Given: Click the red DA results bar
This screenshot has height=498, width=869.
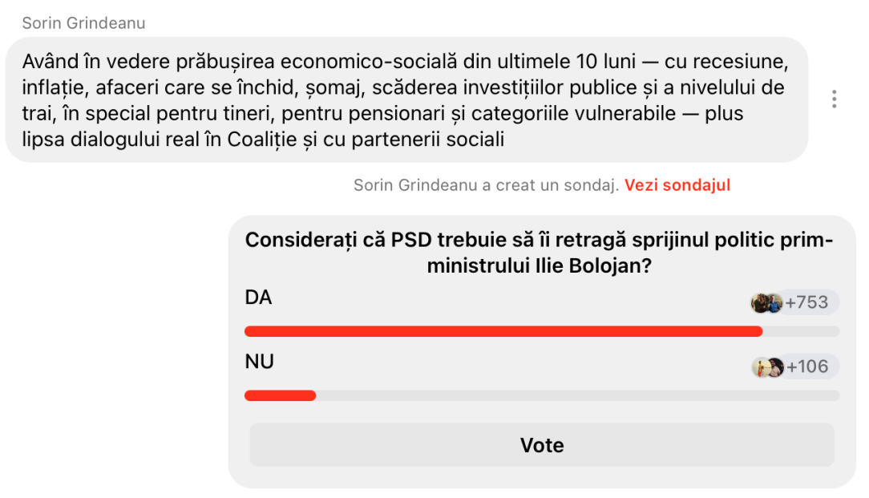Looking at the screenshot, I should click(x=503, y=331).
